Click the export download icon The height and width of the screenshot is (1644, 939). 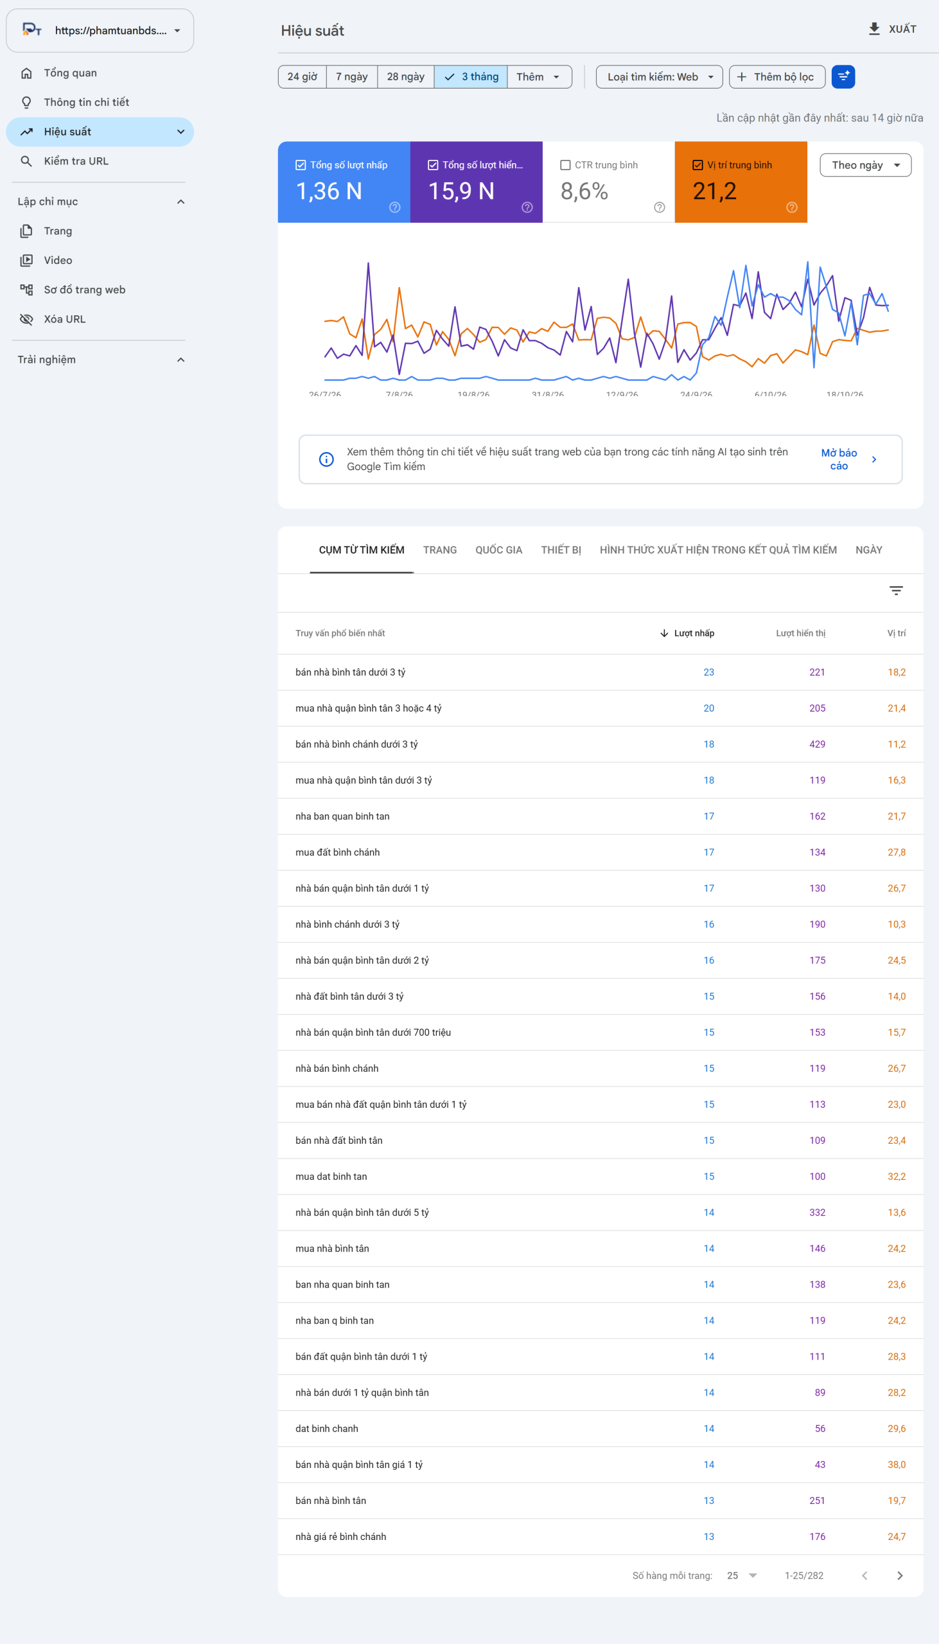click(874, 29)
